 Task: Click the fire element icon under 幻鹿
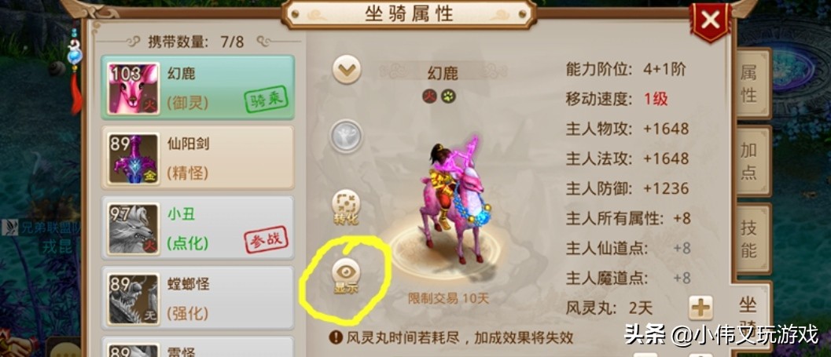pyautogui.click(x=429, y=97)
